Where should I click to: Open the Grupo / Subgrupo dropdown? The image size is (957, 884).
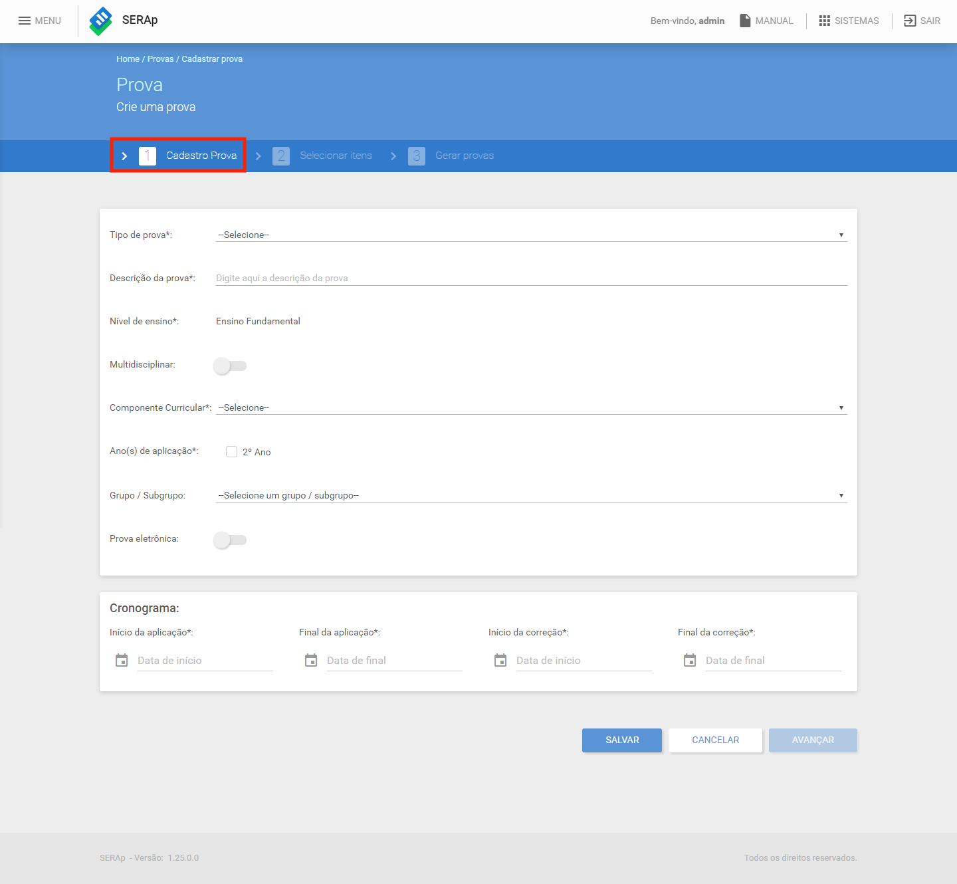tap(531, 495)
